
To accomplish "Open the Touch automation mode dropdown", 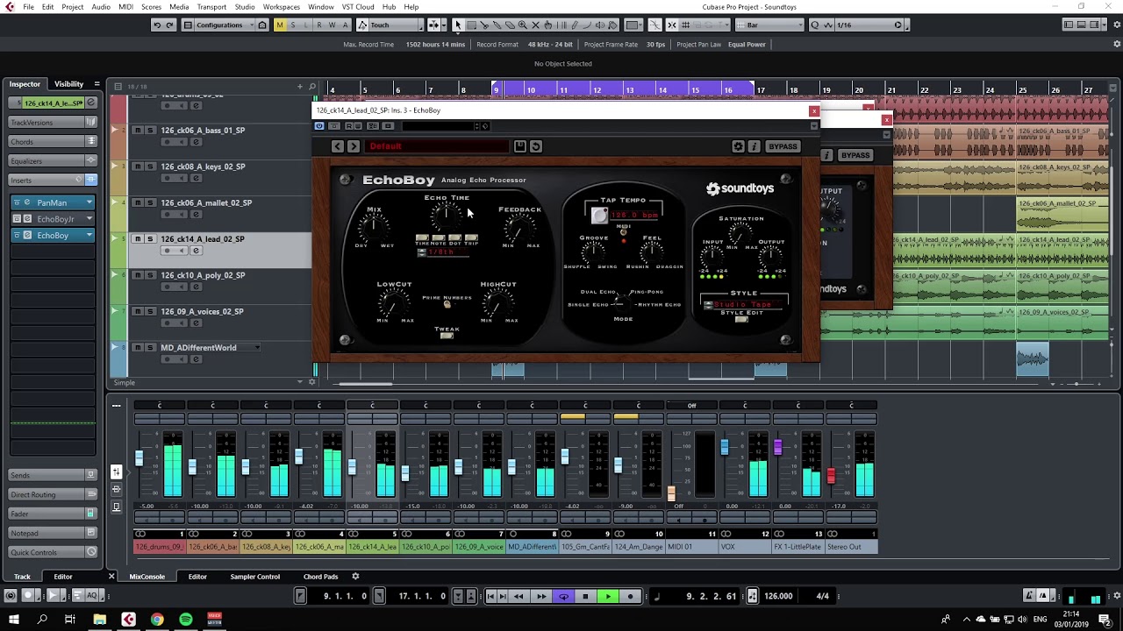I will pyautogui.click(x=393, y=25).
